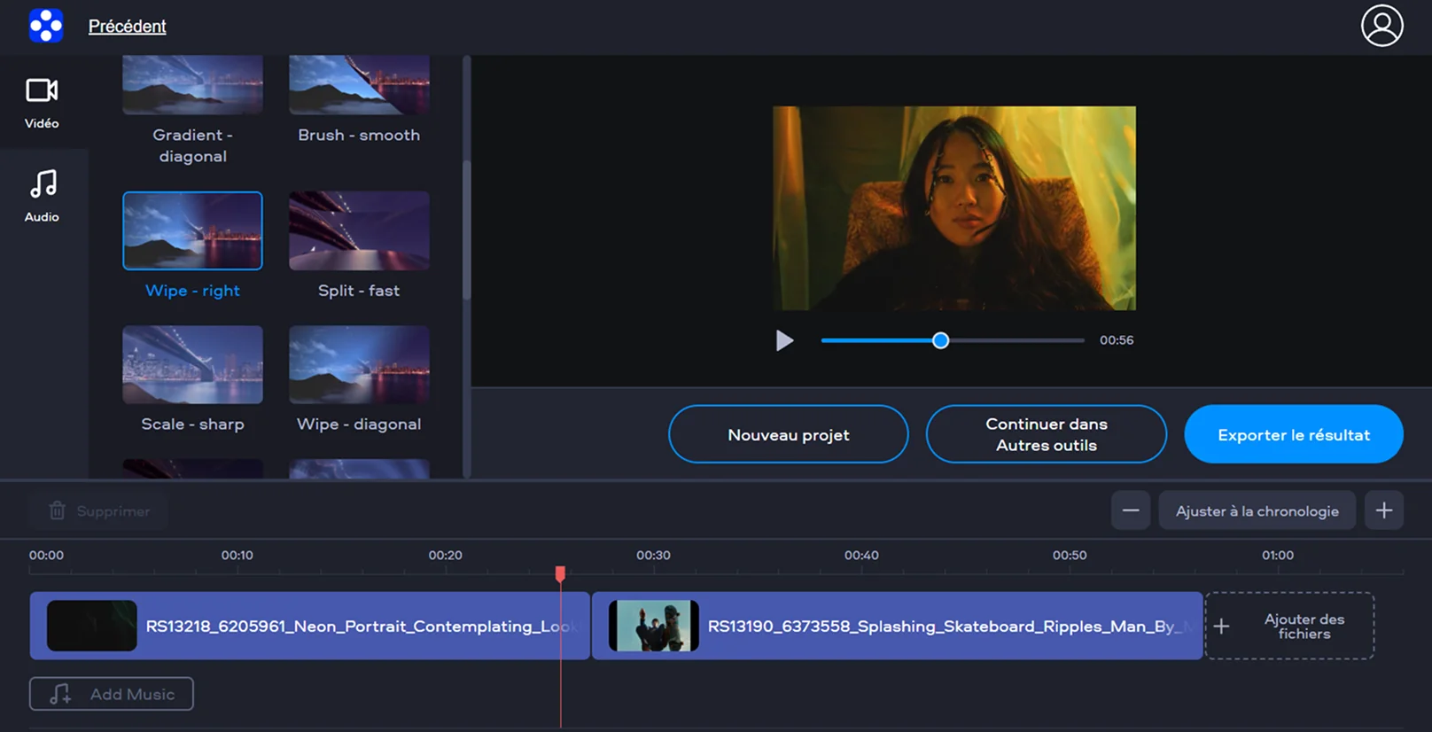Click the Nouveau projet button
Viewport: 1432px width, 732px height.
pos(788,434)
